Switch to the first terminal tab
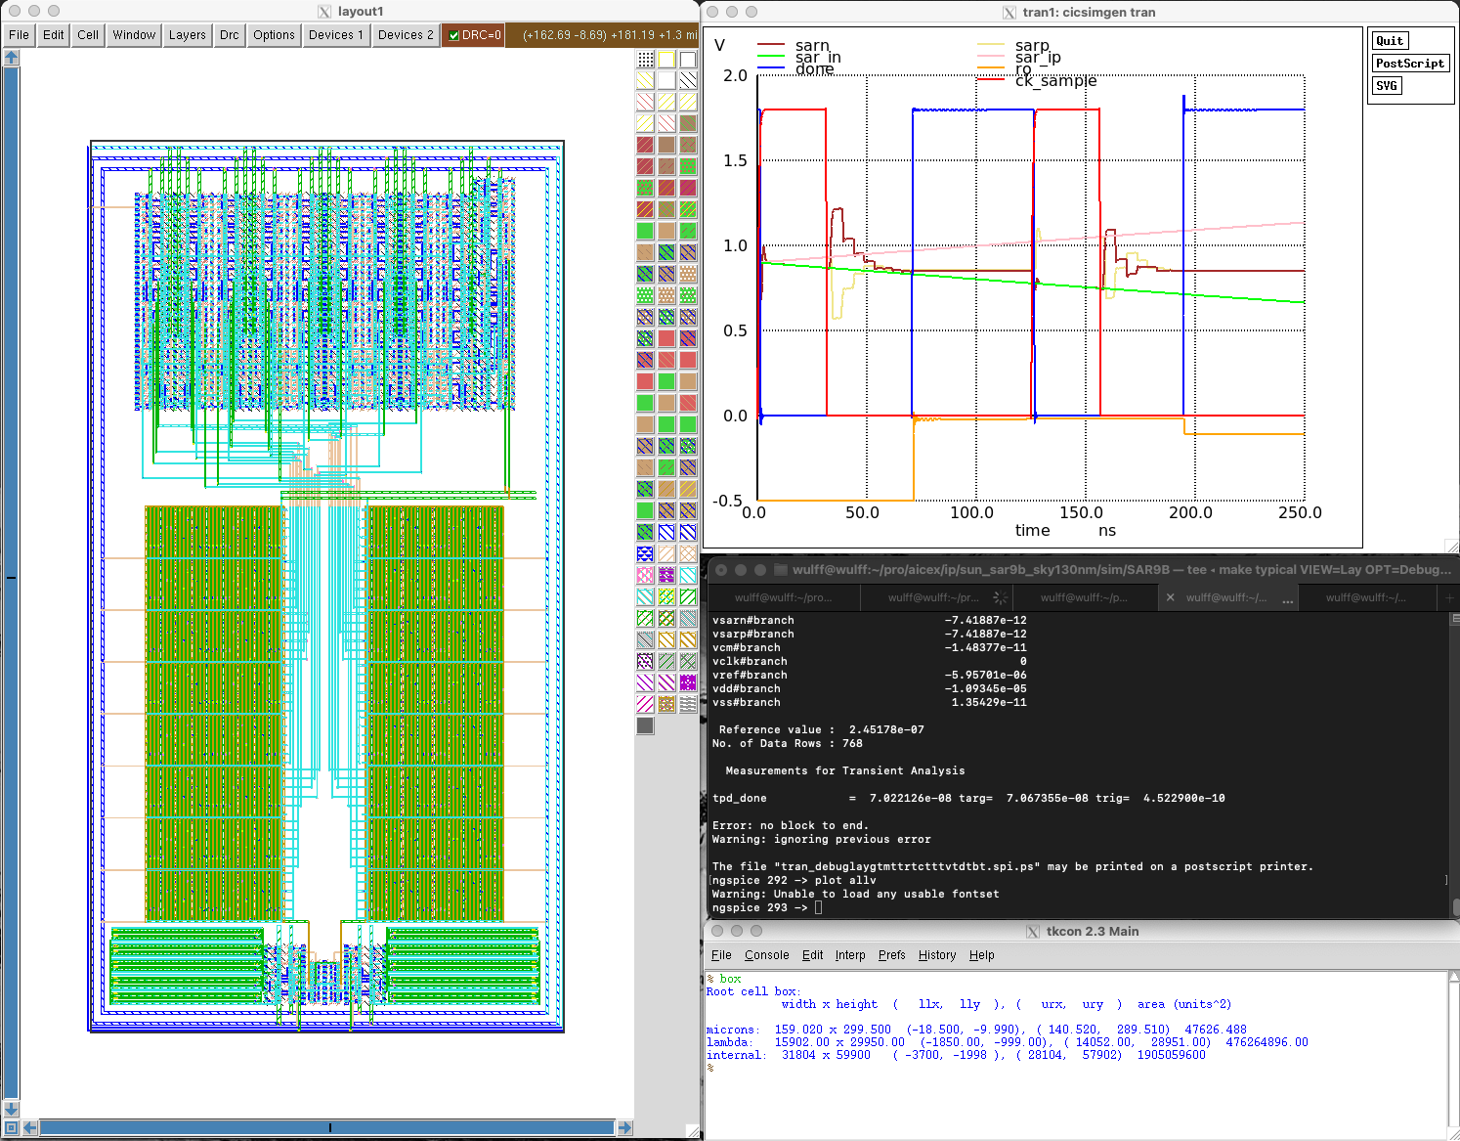1460x1141 pixels. coord(782,597)
